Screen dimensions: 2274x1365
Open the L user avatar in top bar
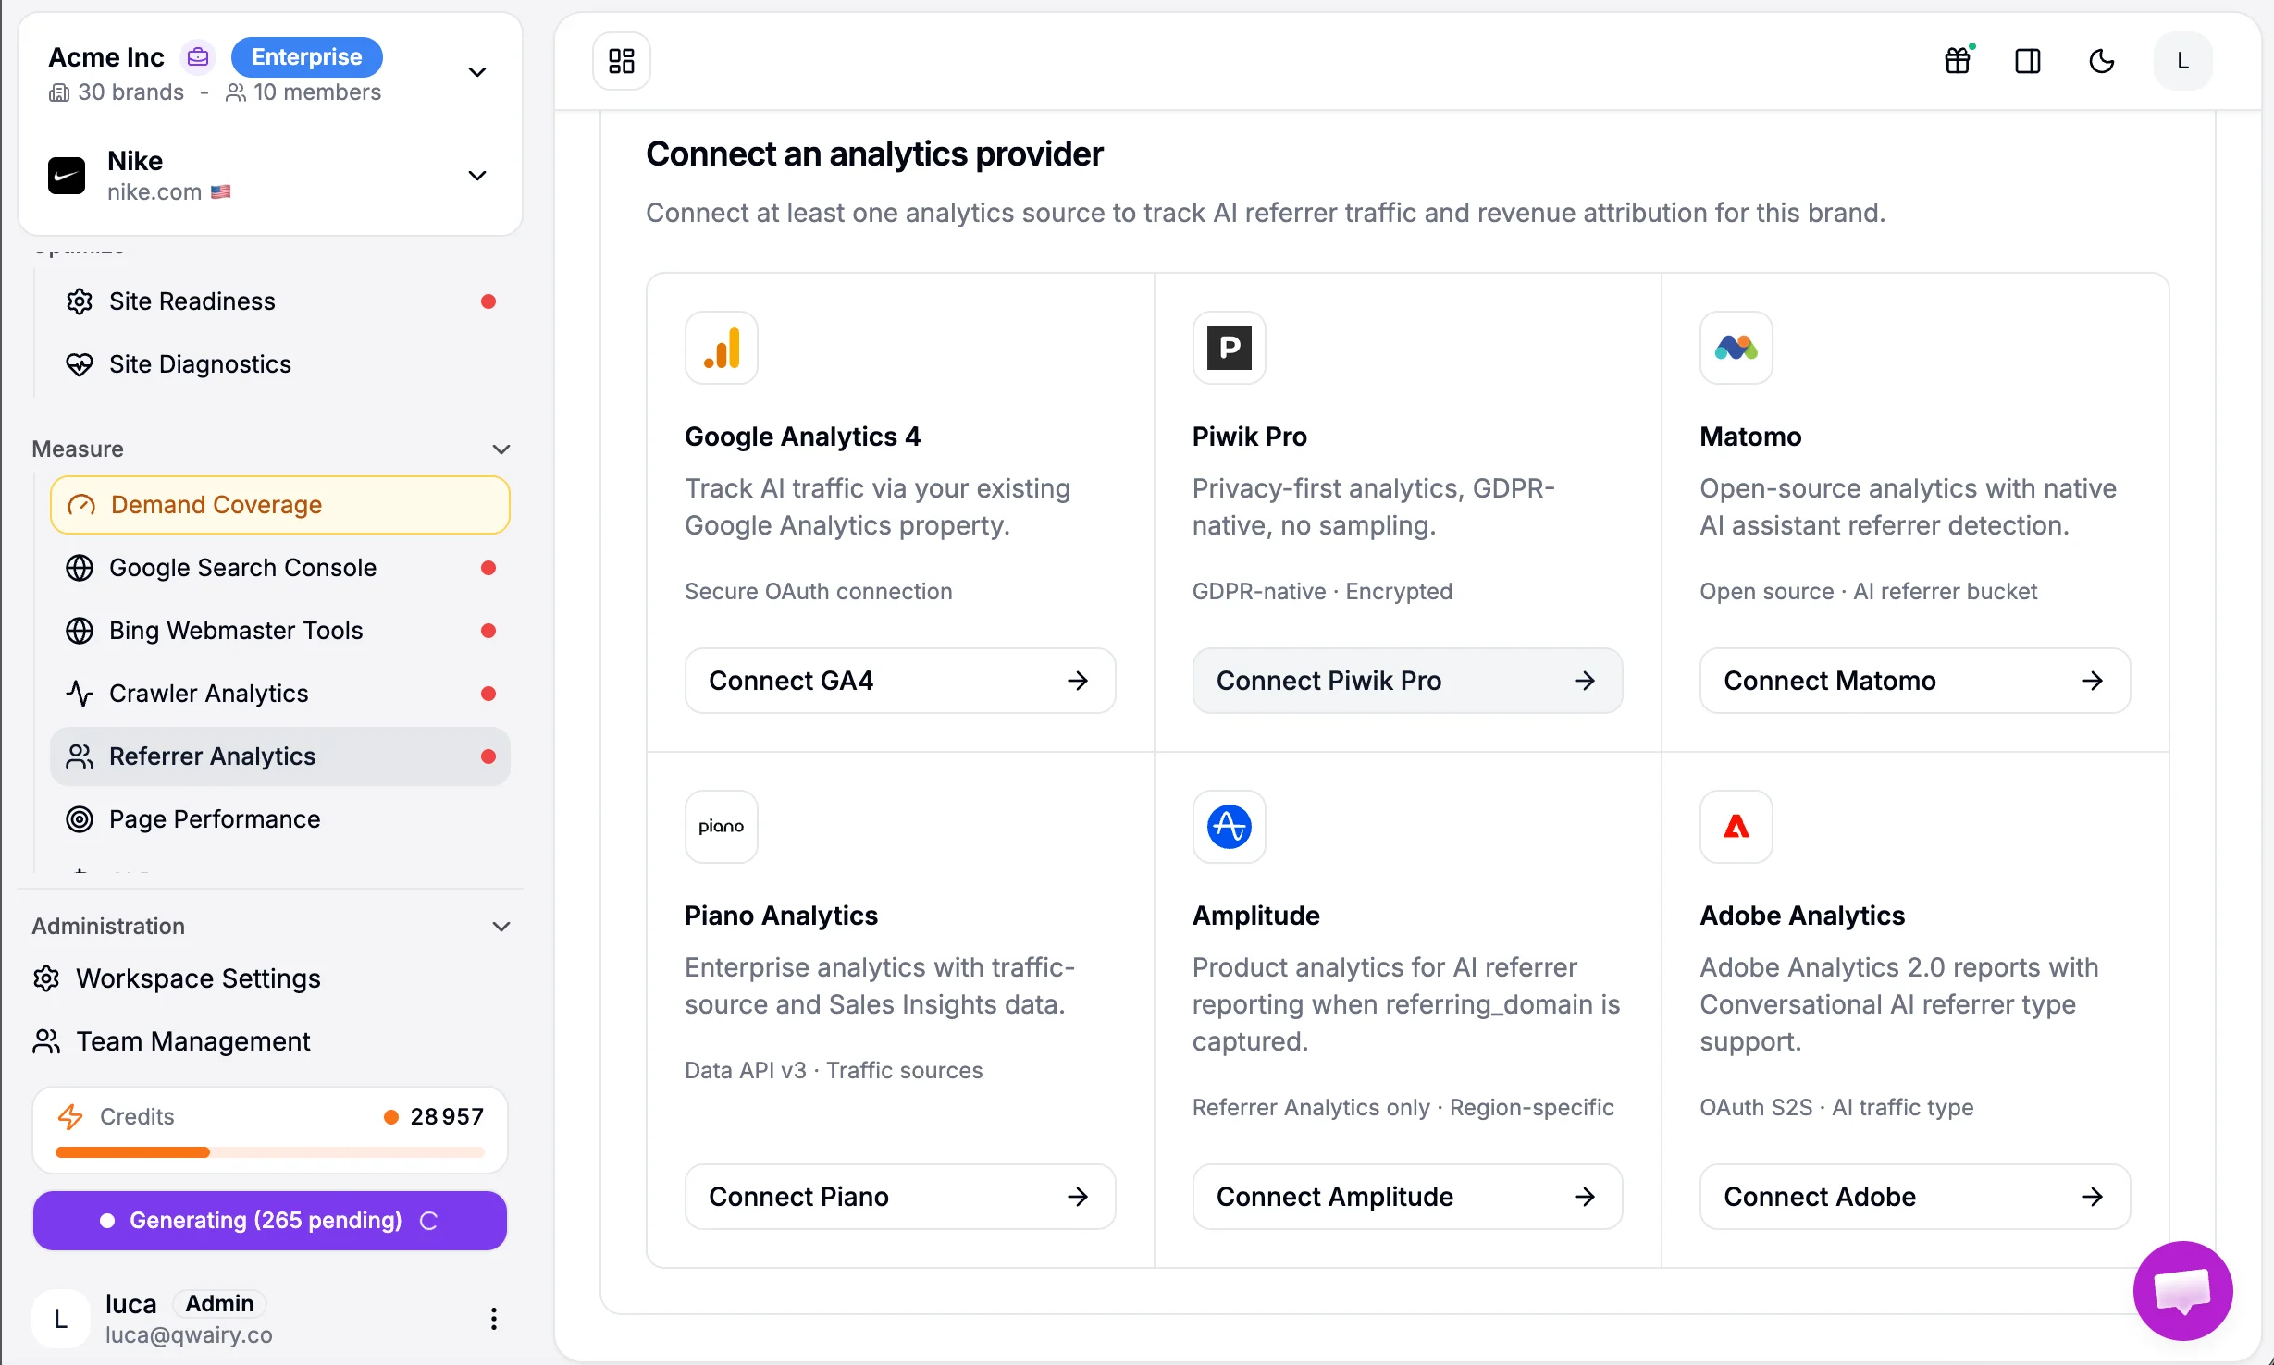[x=2183, y=61]
